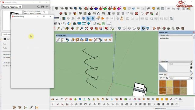Click the search icon in Assembly Dialog
195x110 pixels.
pos(38,7)
